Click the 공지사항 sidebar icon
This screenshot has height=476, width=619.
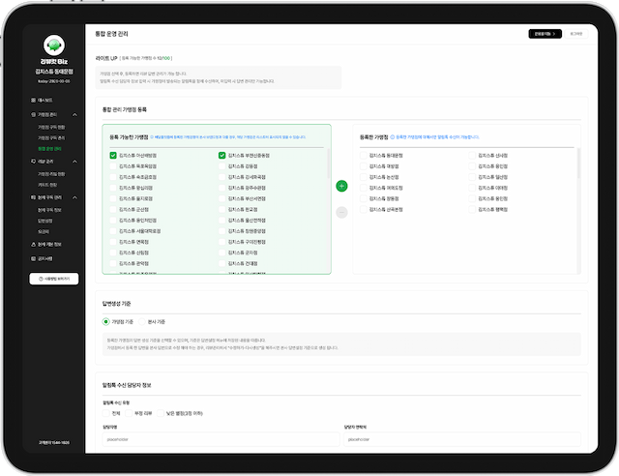point(34,258)
